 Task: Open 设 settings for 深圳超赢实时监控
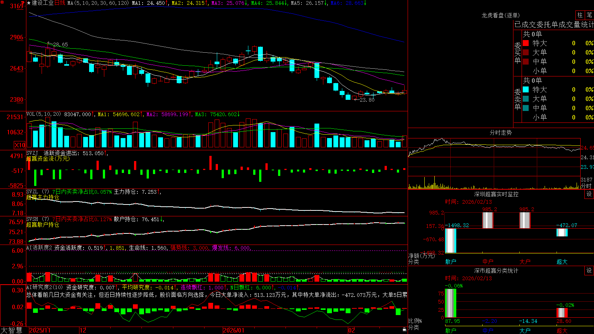[589, 194]
